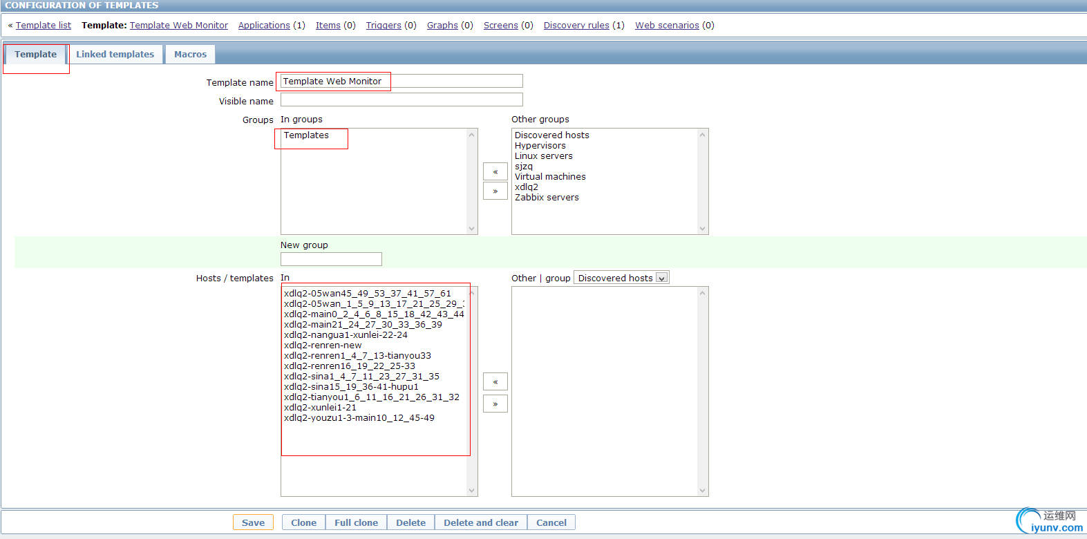This screenshot has width=1087, height=539.
Task: Select Hypervisors in Other groups list
Action: click(x=540, y=146)
